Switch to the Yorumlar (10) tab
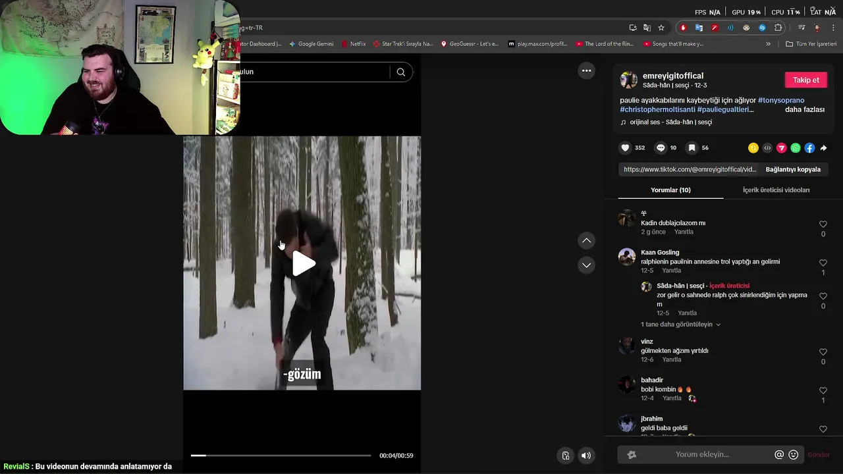843x474 pixels. (670, 190)
